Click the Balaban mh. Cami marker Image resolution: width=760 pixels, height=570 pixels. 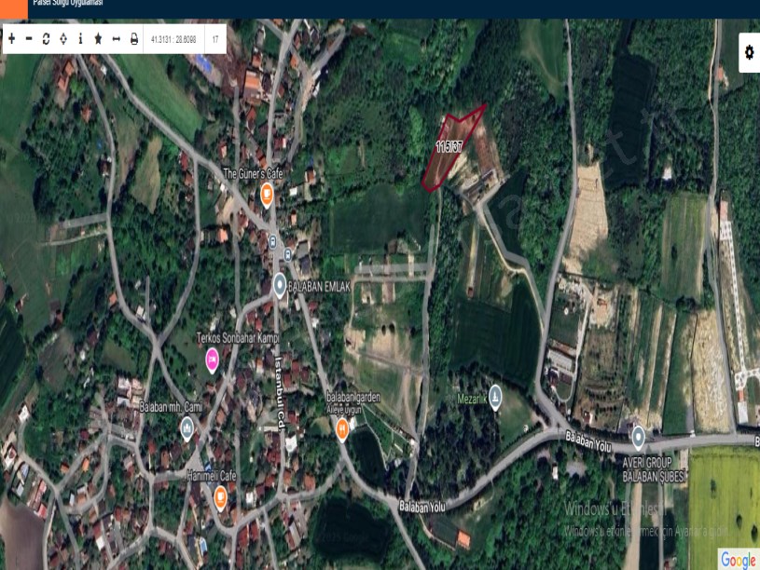pyautogui.click(x=187, y=427)
